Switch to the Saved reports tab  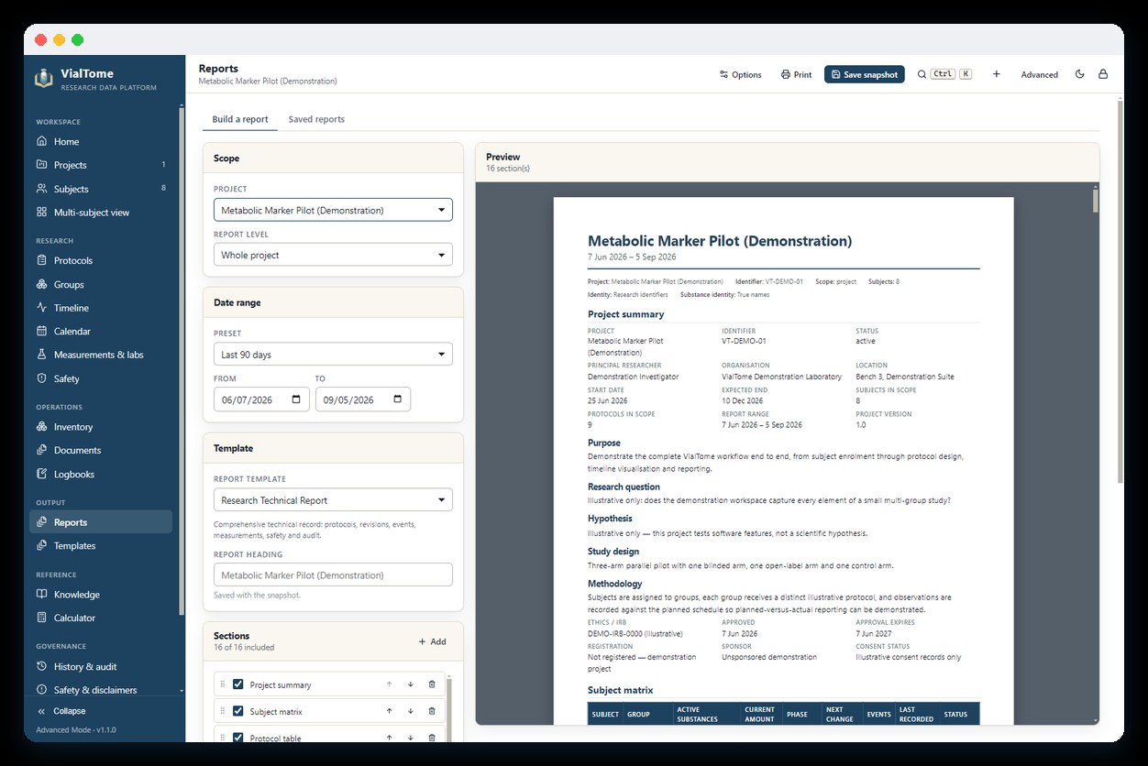[316, 119]
